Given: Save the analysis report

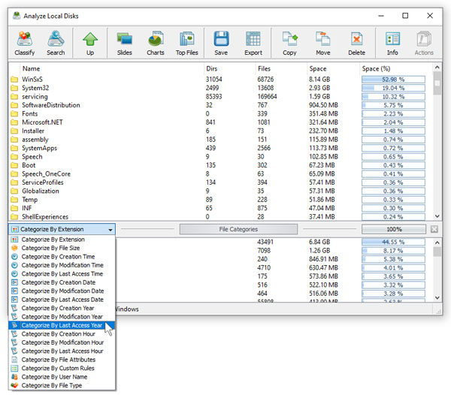Looking at the screenshot, I should tap(221, 43).
